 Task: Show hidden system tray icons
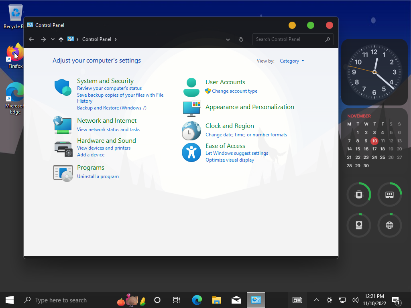(x=316, y=300)
